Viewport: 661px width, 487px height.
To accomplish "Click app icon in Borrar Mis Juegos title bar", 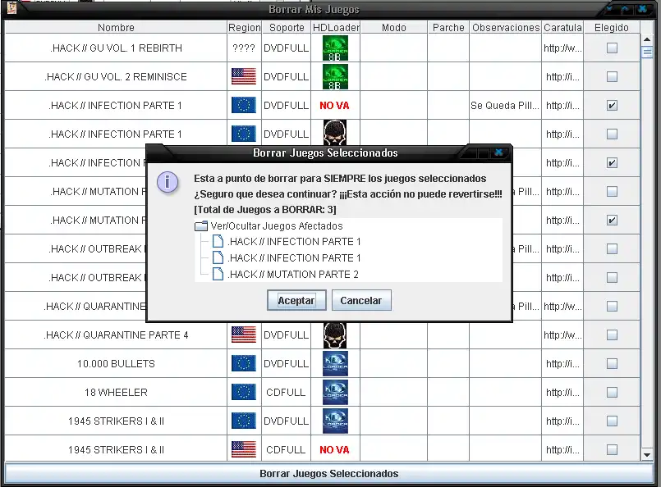I will point(11,7).
